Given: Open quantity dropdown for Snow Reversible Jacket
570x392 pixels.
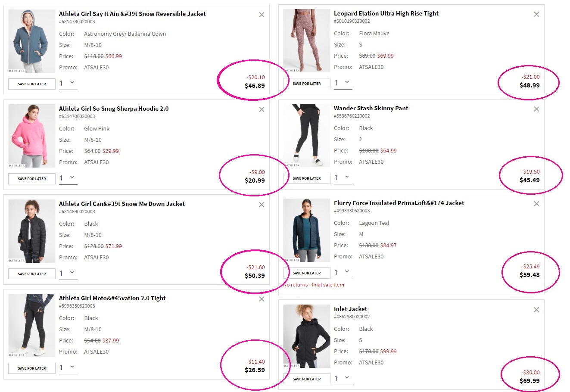Looking at the screenshot, I should tap(68, 83).
